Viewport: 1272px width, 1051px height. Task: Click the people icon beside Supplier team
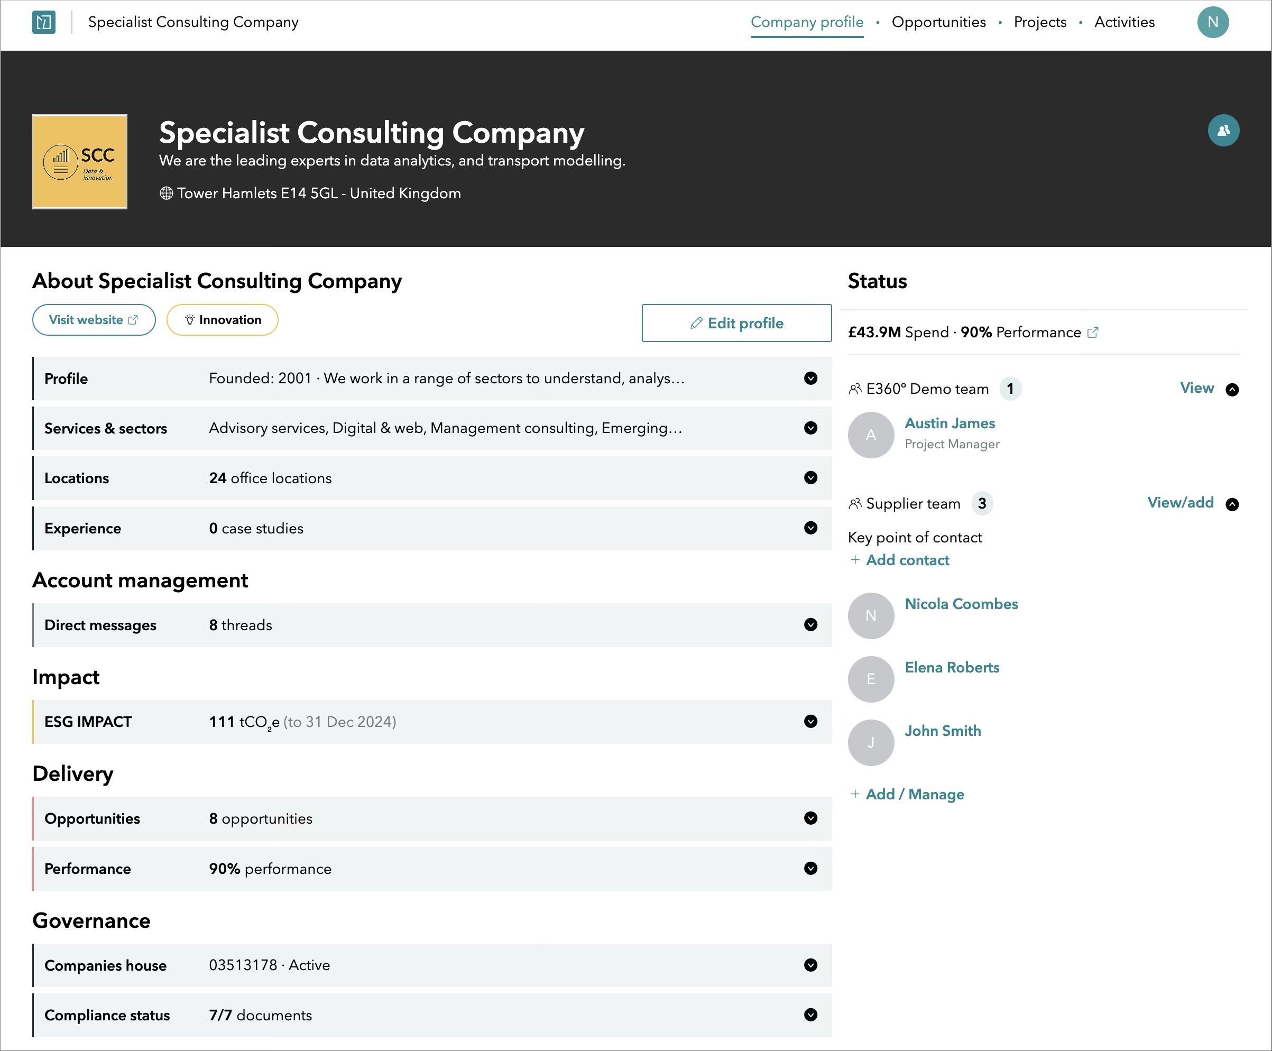coord(855,504)
